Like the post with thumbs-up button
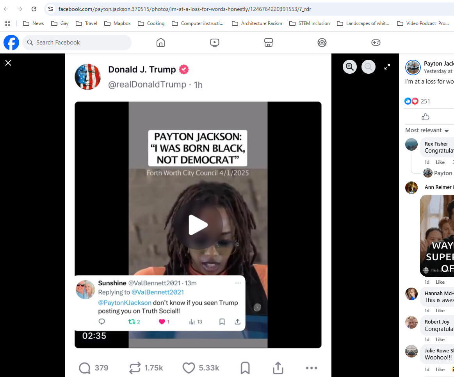This screenshot has height=377, width=454. tap(426, 117)
